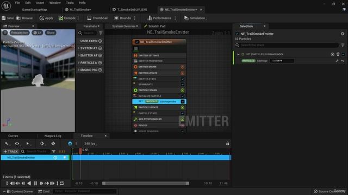
Task: Add module to Particle Spawn group
Action: (183, 90)
